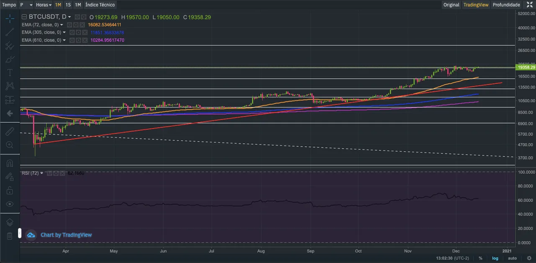Collapse the left drawing toolbar handle
This screenshot has height=263, width=536.
pyautogui.click(x=19, y=233)
